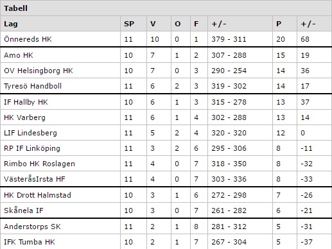332x249 pixels.
Task: Open RP IF Linköping entry
Action: point(32,148)
